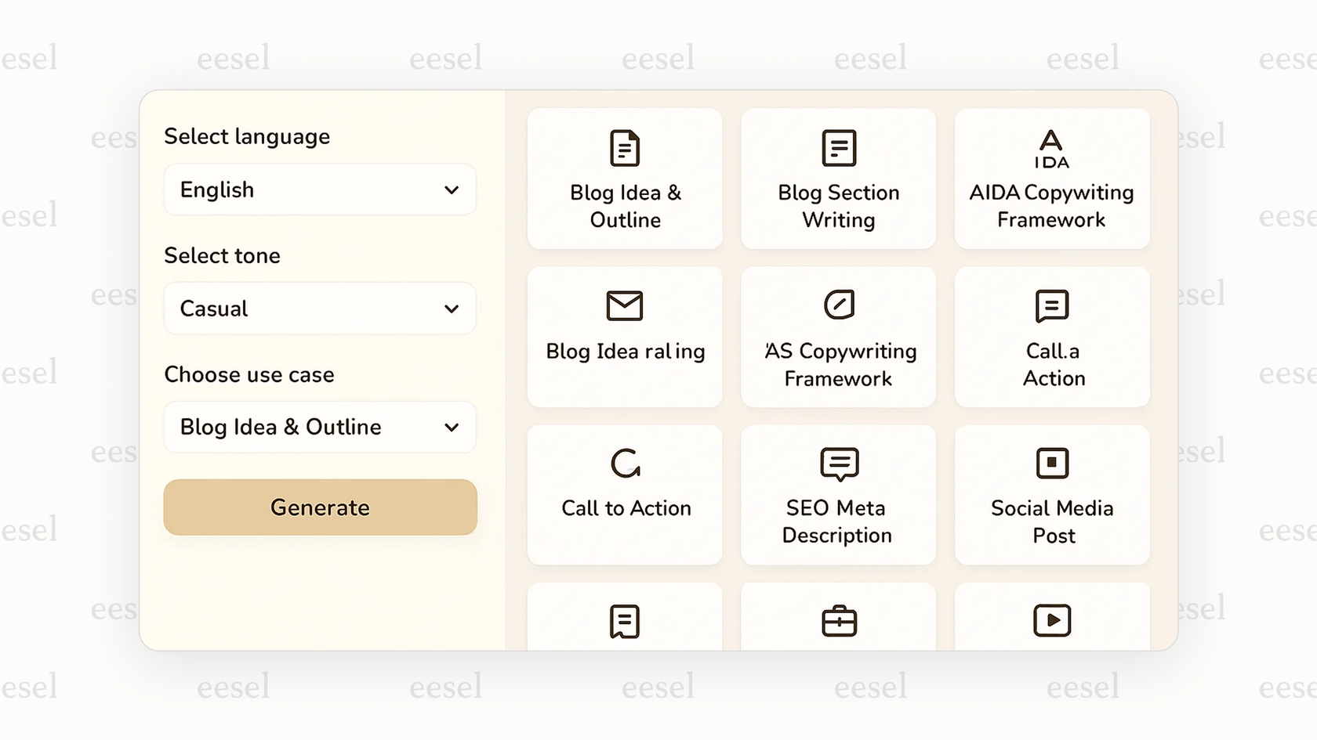Select the Blog Idea & Outline document icon
This screenshot has height=740, width=1317.
click(625, 147)
